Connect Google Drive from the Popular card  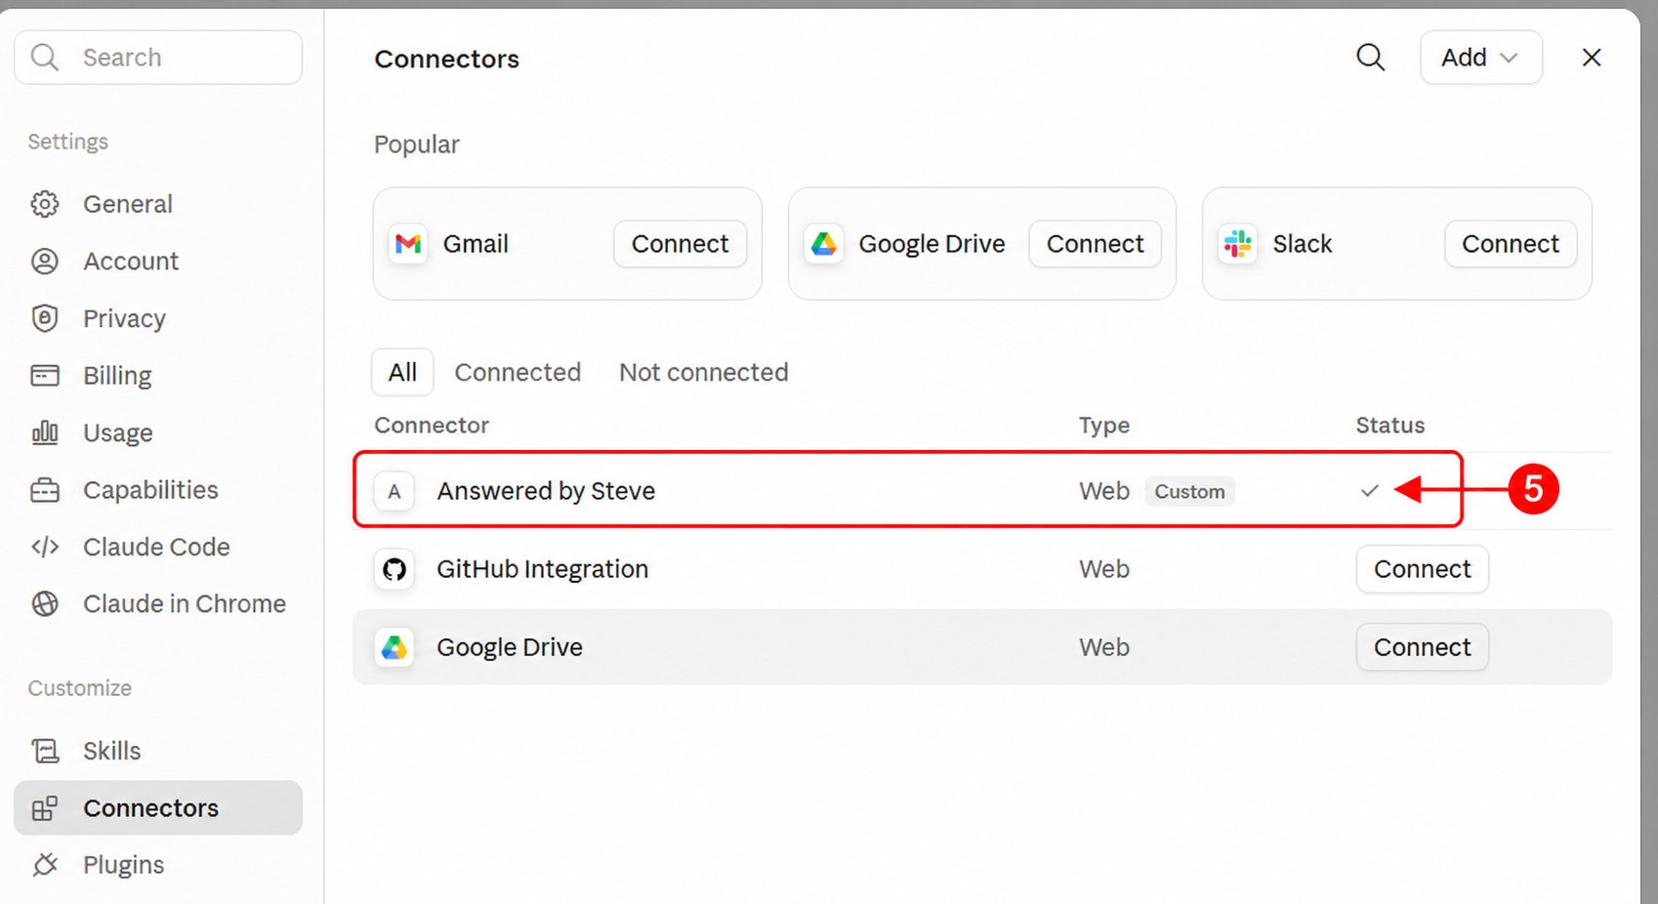pyautogui.click(x=1095, y=244)
